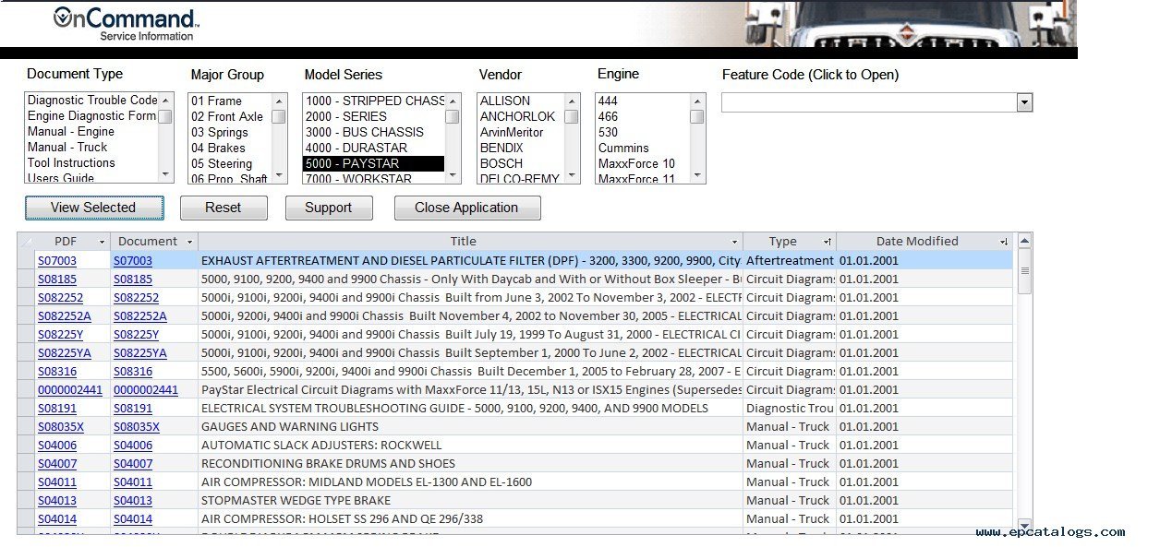Select engine 466 in Engine list

[x=608, y=116]
